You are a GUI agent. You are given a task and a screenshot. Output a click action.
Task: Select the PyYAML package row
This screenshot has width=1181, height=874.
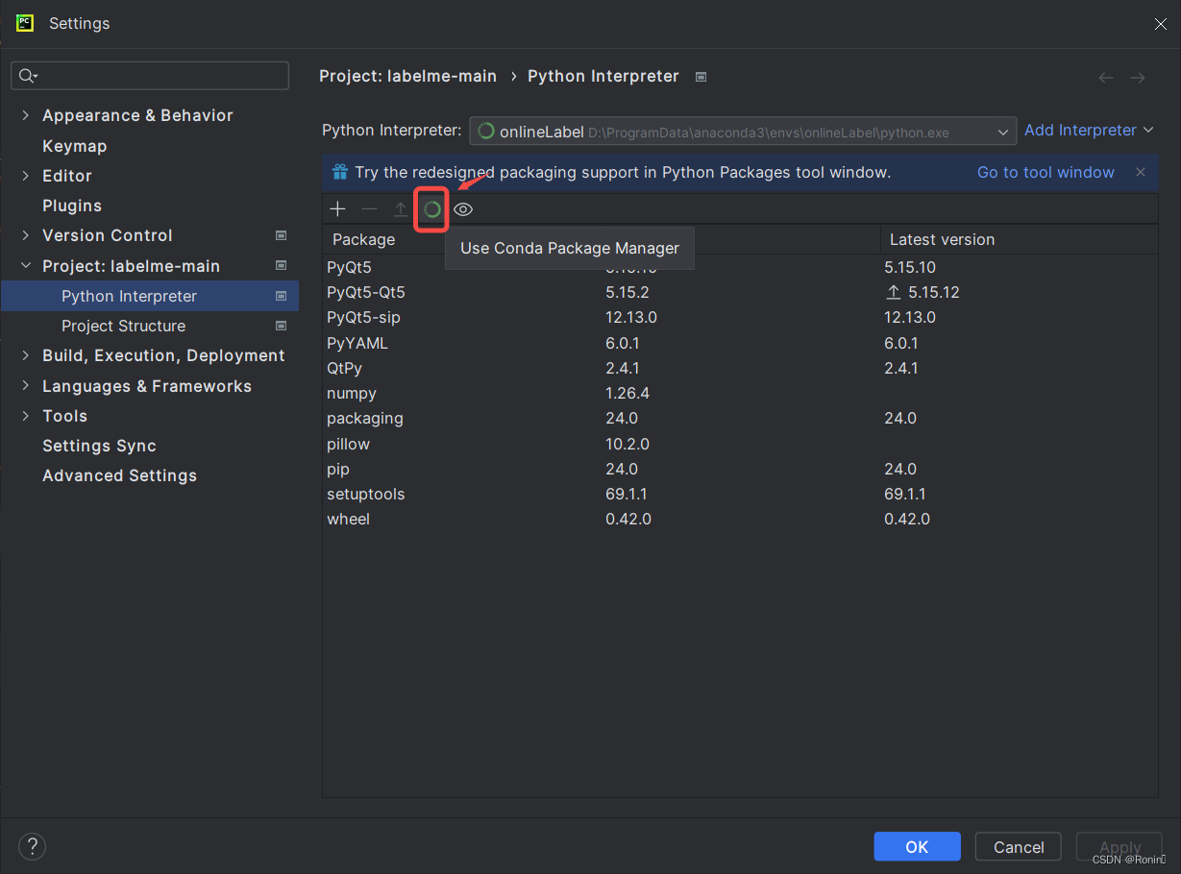pos(740,343)
